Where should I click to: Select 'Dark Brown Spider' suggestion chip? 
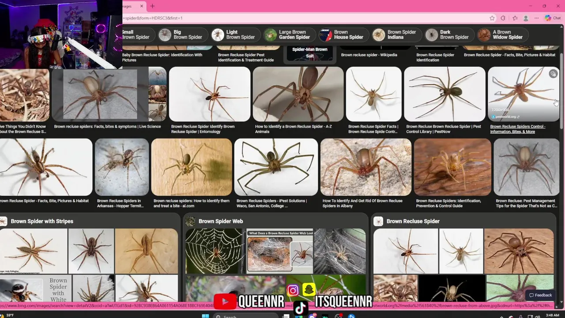[x=448, y=34]
